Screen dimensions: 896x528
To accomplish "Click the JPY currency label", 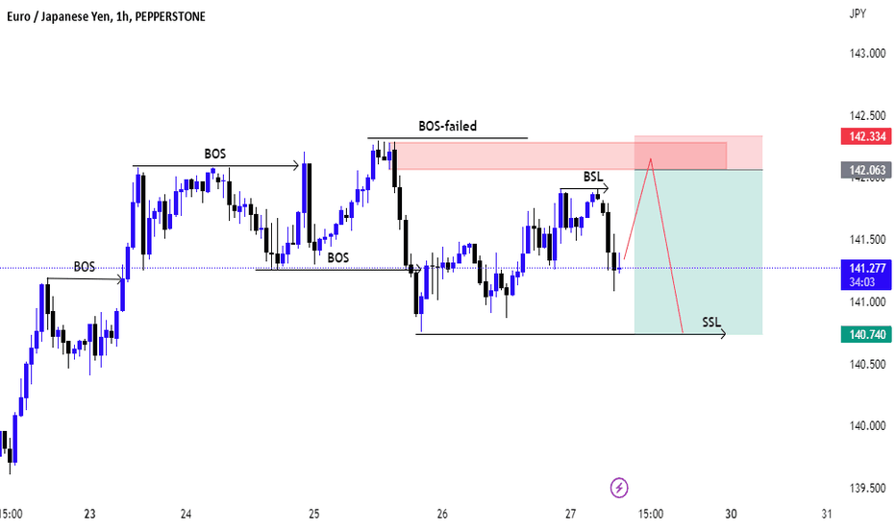I will tap(858, 13).
